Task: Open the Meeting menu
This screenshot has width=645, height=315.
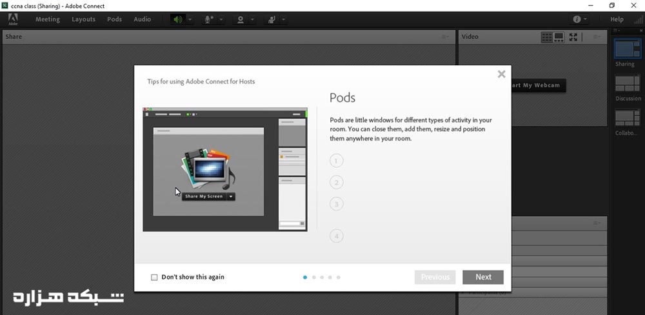Action: point(47,19)
